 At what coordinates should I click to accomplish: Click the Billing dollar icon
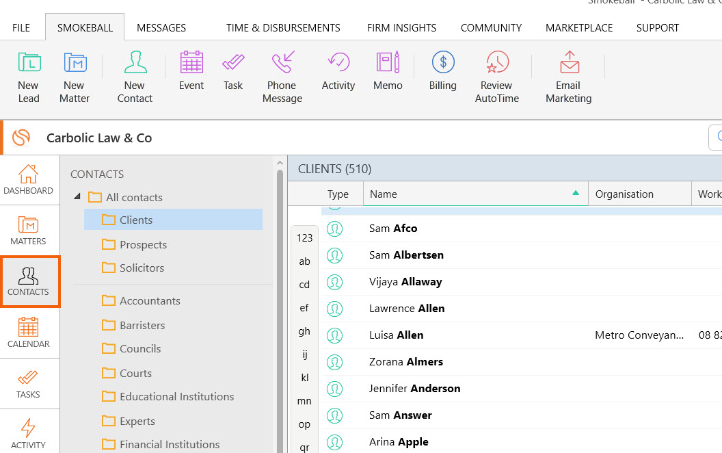tap(443, 64)
